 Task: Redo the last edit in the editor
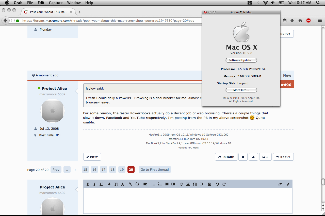[x=224, y=184]
